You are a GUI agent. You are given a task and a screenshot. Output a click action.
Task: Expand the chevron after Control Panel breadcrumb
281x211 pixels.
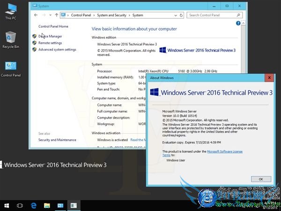[94, 15]
